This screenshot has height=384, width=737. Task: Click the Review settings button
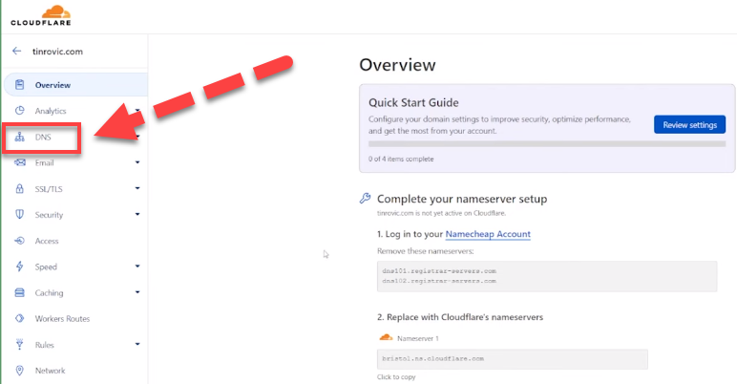pyautogui.click(x=689, y=125)
